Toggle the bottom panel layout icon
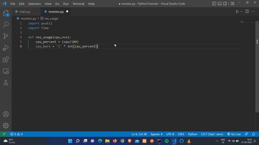The width and height of the screenshot is (259, 145). (219, 4)
